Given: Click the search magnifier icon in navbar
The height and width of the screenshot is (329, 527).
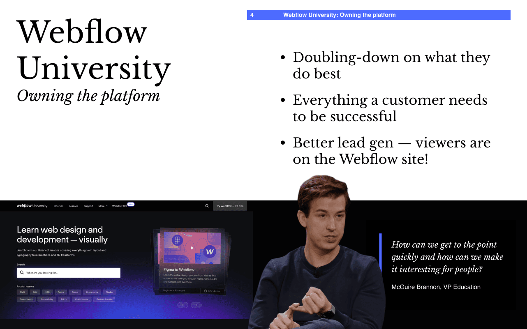Looking at the screenshot, I should point(207,206).
